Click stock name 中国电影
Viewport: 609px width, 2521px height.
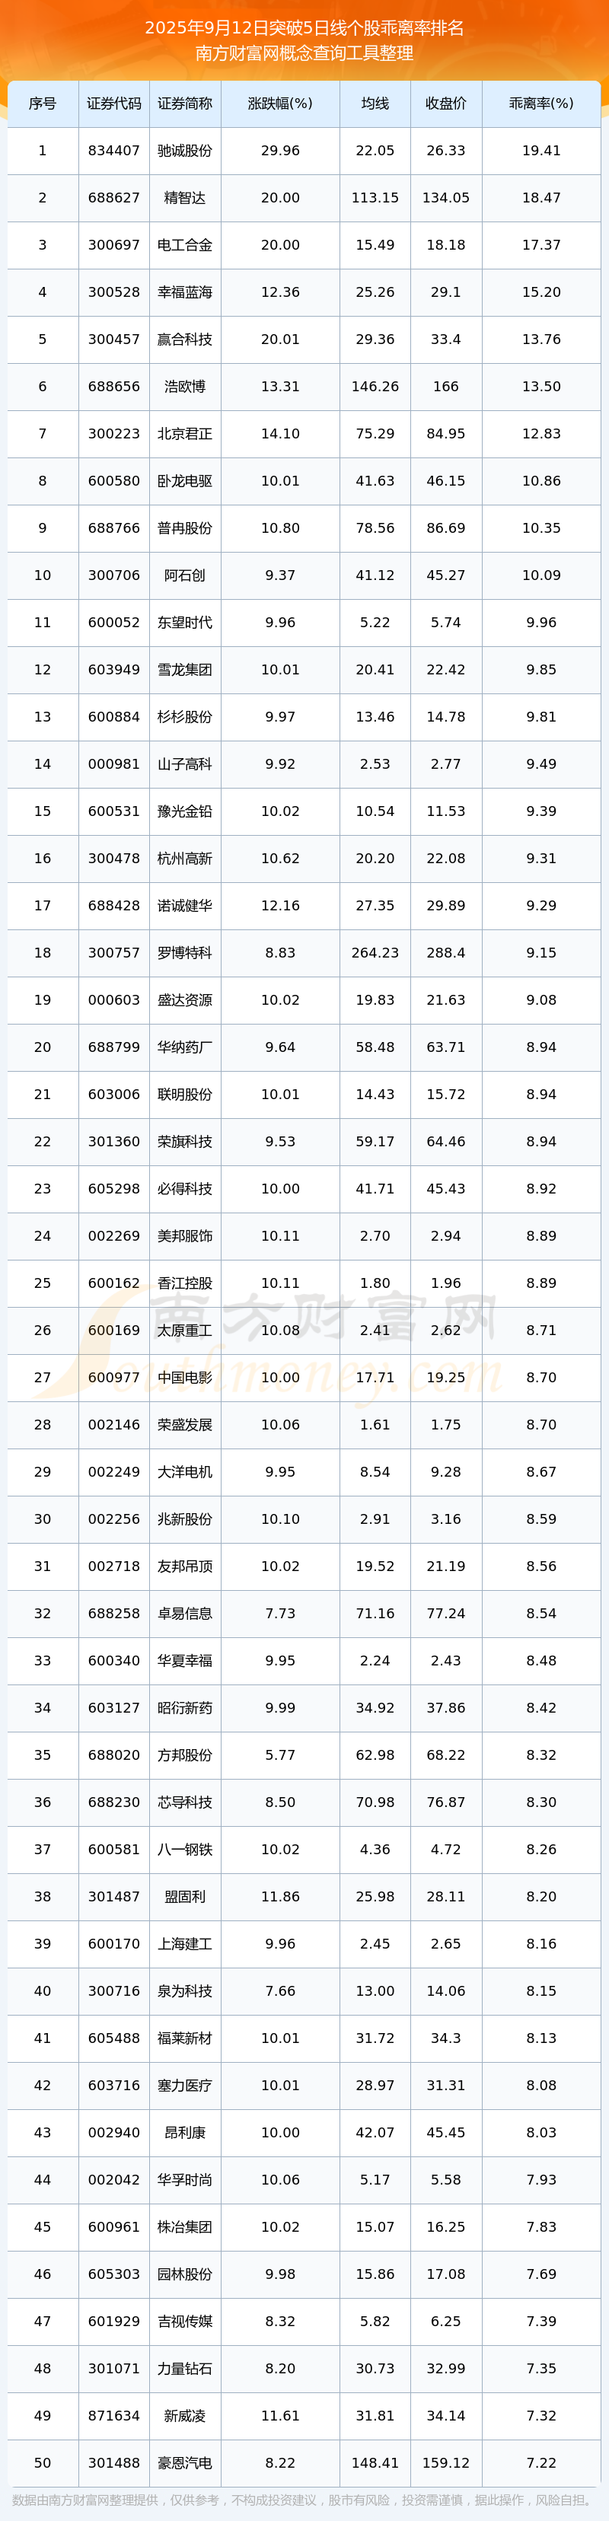185,1378
